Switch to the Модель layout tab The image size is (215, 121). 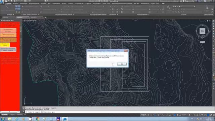(x=5, y=114)
